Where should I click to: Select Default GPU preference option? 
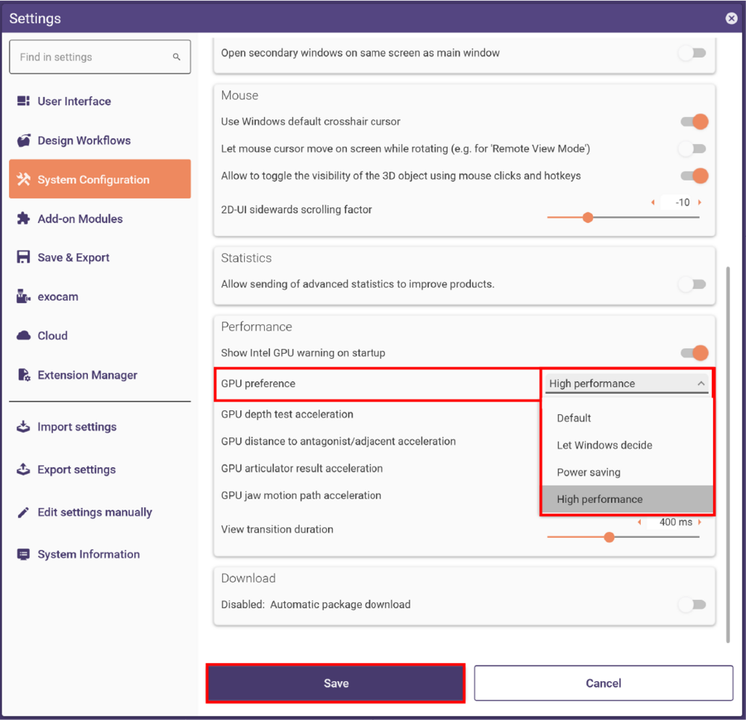click(x=627, y=418)
